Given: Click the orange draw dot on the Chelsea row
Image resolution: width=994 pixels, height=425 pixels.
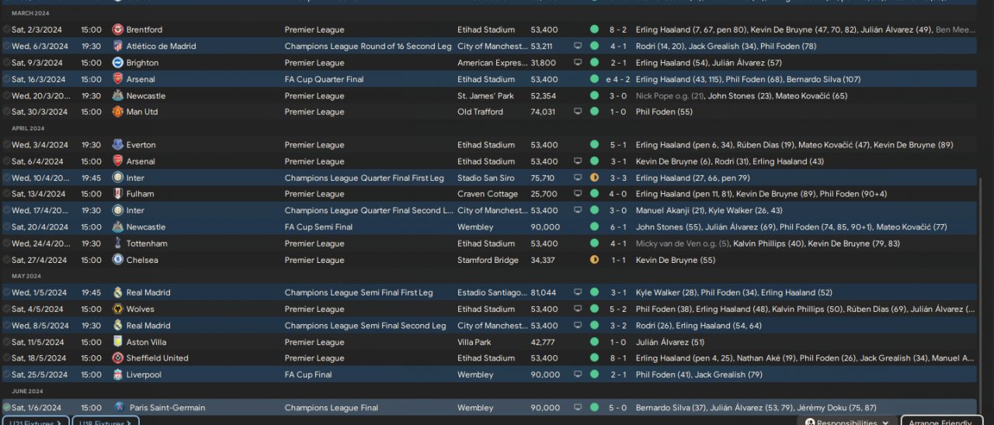Looking at the screenshot, I should (x=594, y=260).
